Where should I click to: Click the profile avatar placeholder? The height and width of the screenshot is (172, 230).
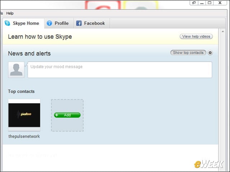[16, 70]
